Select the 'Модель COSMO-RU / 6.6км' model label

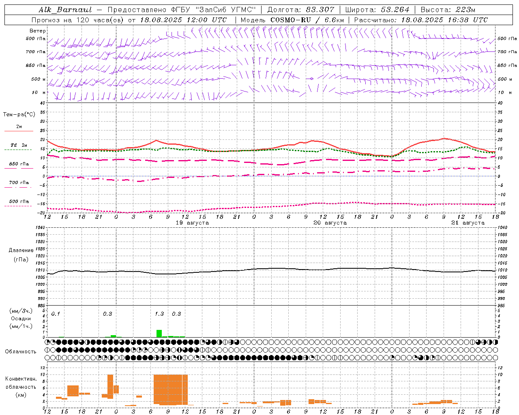292,20
